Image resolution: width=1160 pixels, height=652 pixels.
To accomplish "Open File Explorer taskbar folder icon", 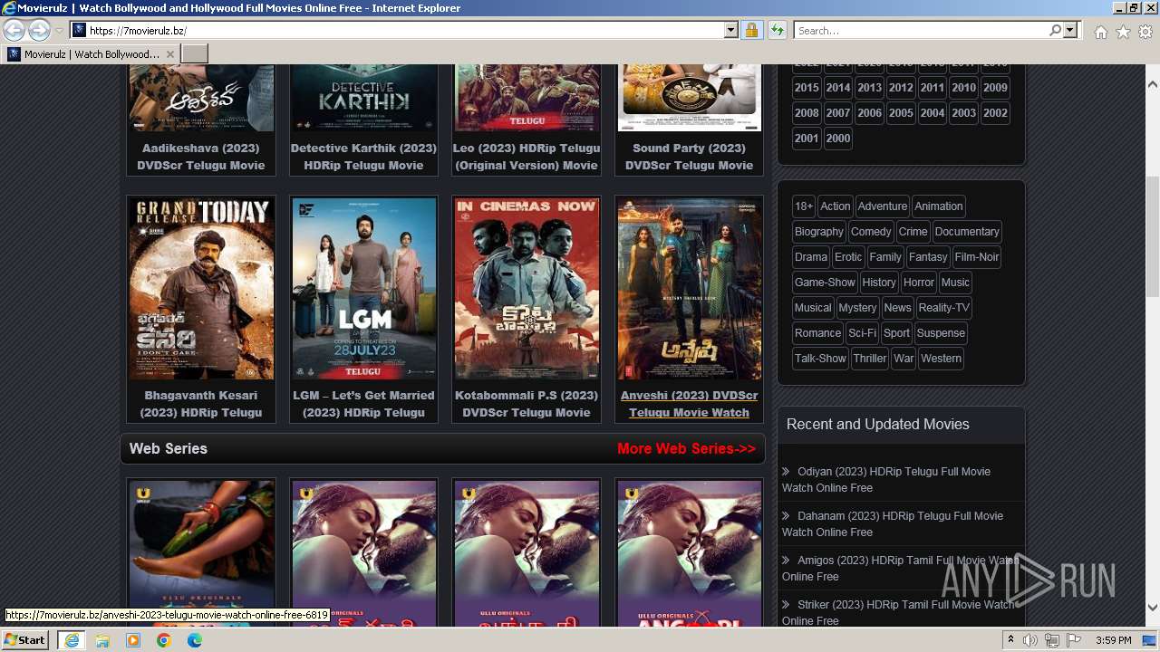I will click(102, 640).
